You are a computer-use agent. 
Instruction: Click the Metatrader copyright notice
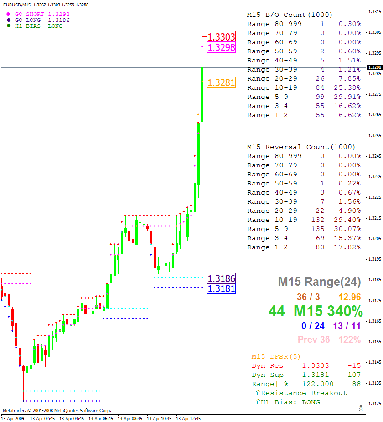(57, 411)
